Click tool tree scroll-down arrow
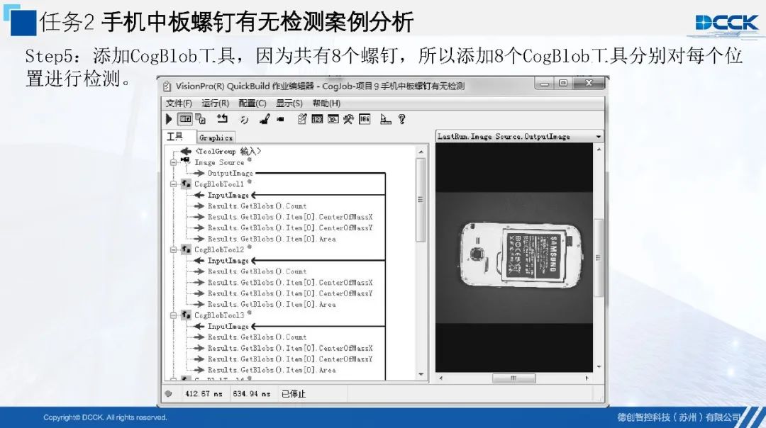The height and width of the screenshot is (428, 766). coord(421,375)
